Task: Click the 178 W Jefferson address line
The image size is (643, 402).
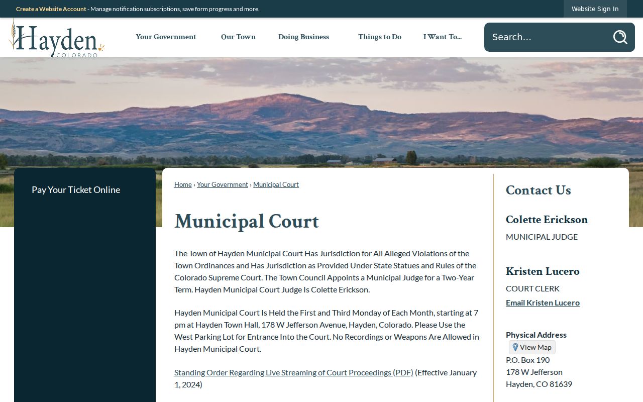Action: (534, 372)
